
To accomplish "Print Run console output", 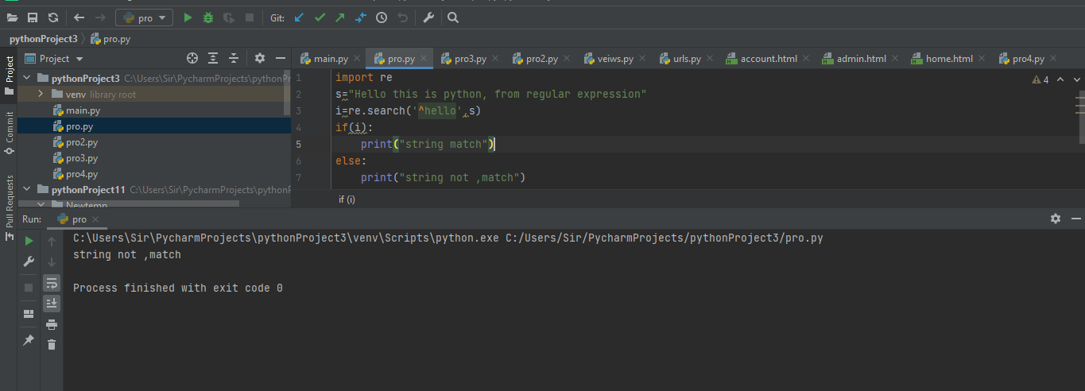I will pos(52,324).
